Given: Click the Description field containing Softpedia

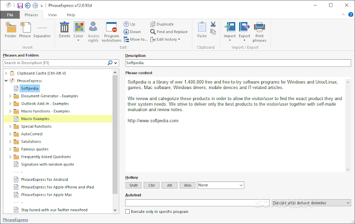Looking at the screenshot, I should coord(238,62).
